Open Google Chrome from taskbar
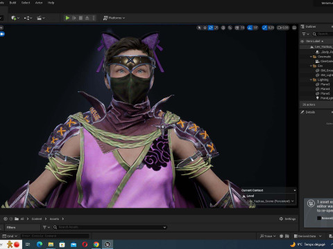Image resolution: width=333 pixels, height=249 pixels. tap(96, 244)
